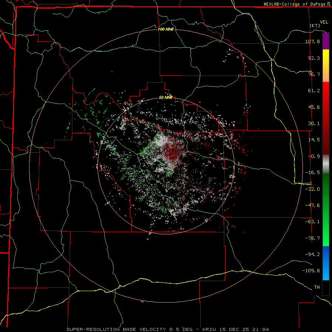The height and width of the screenshot is (332, 332).
Task: Click the gray near-zero segment of color bar
Action: (326, 164)
